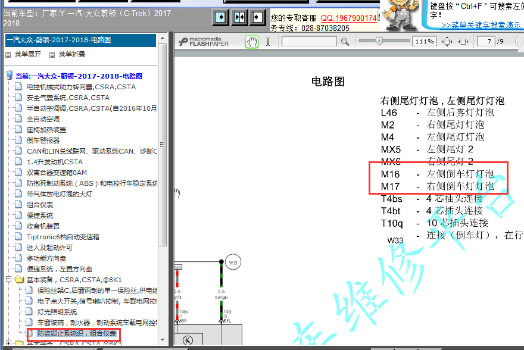Click the document icon next to 倒车警报器
Image resolution: width=524 pixels, height=350 pixels.
(x=18, y=140)
